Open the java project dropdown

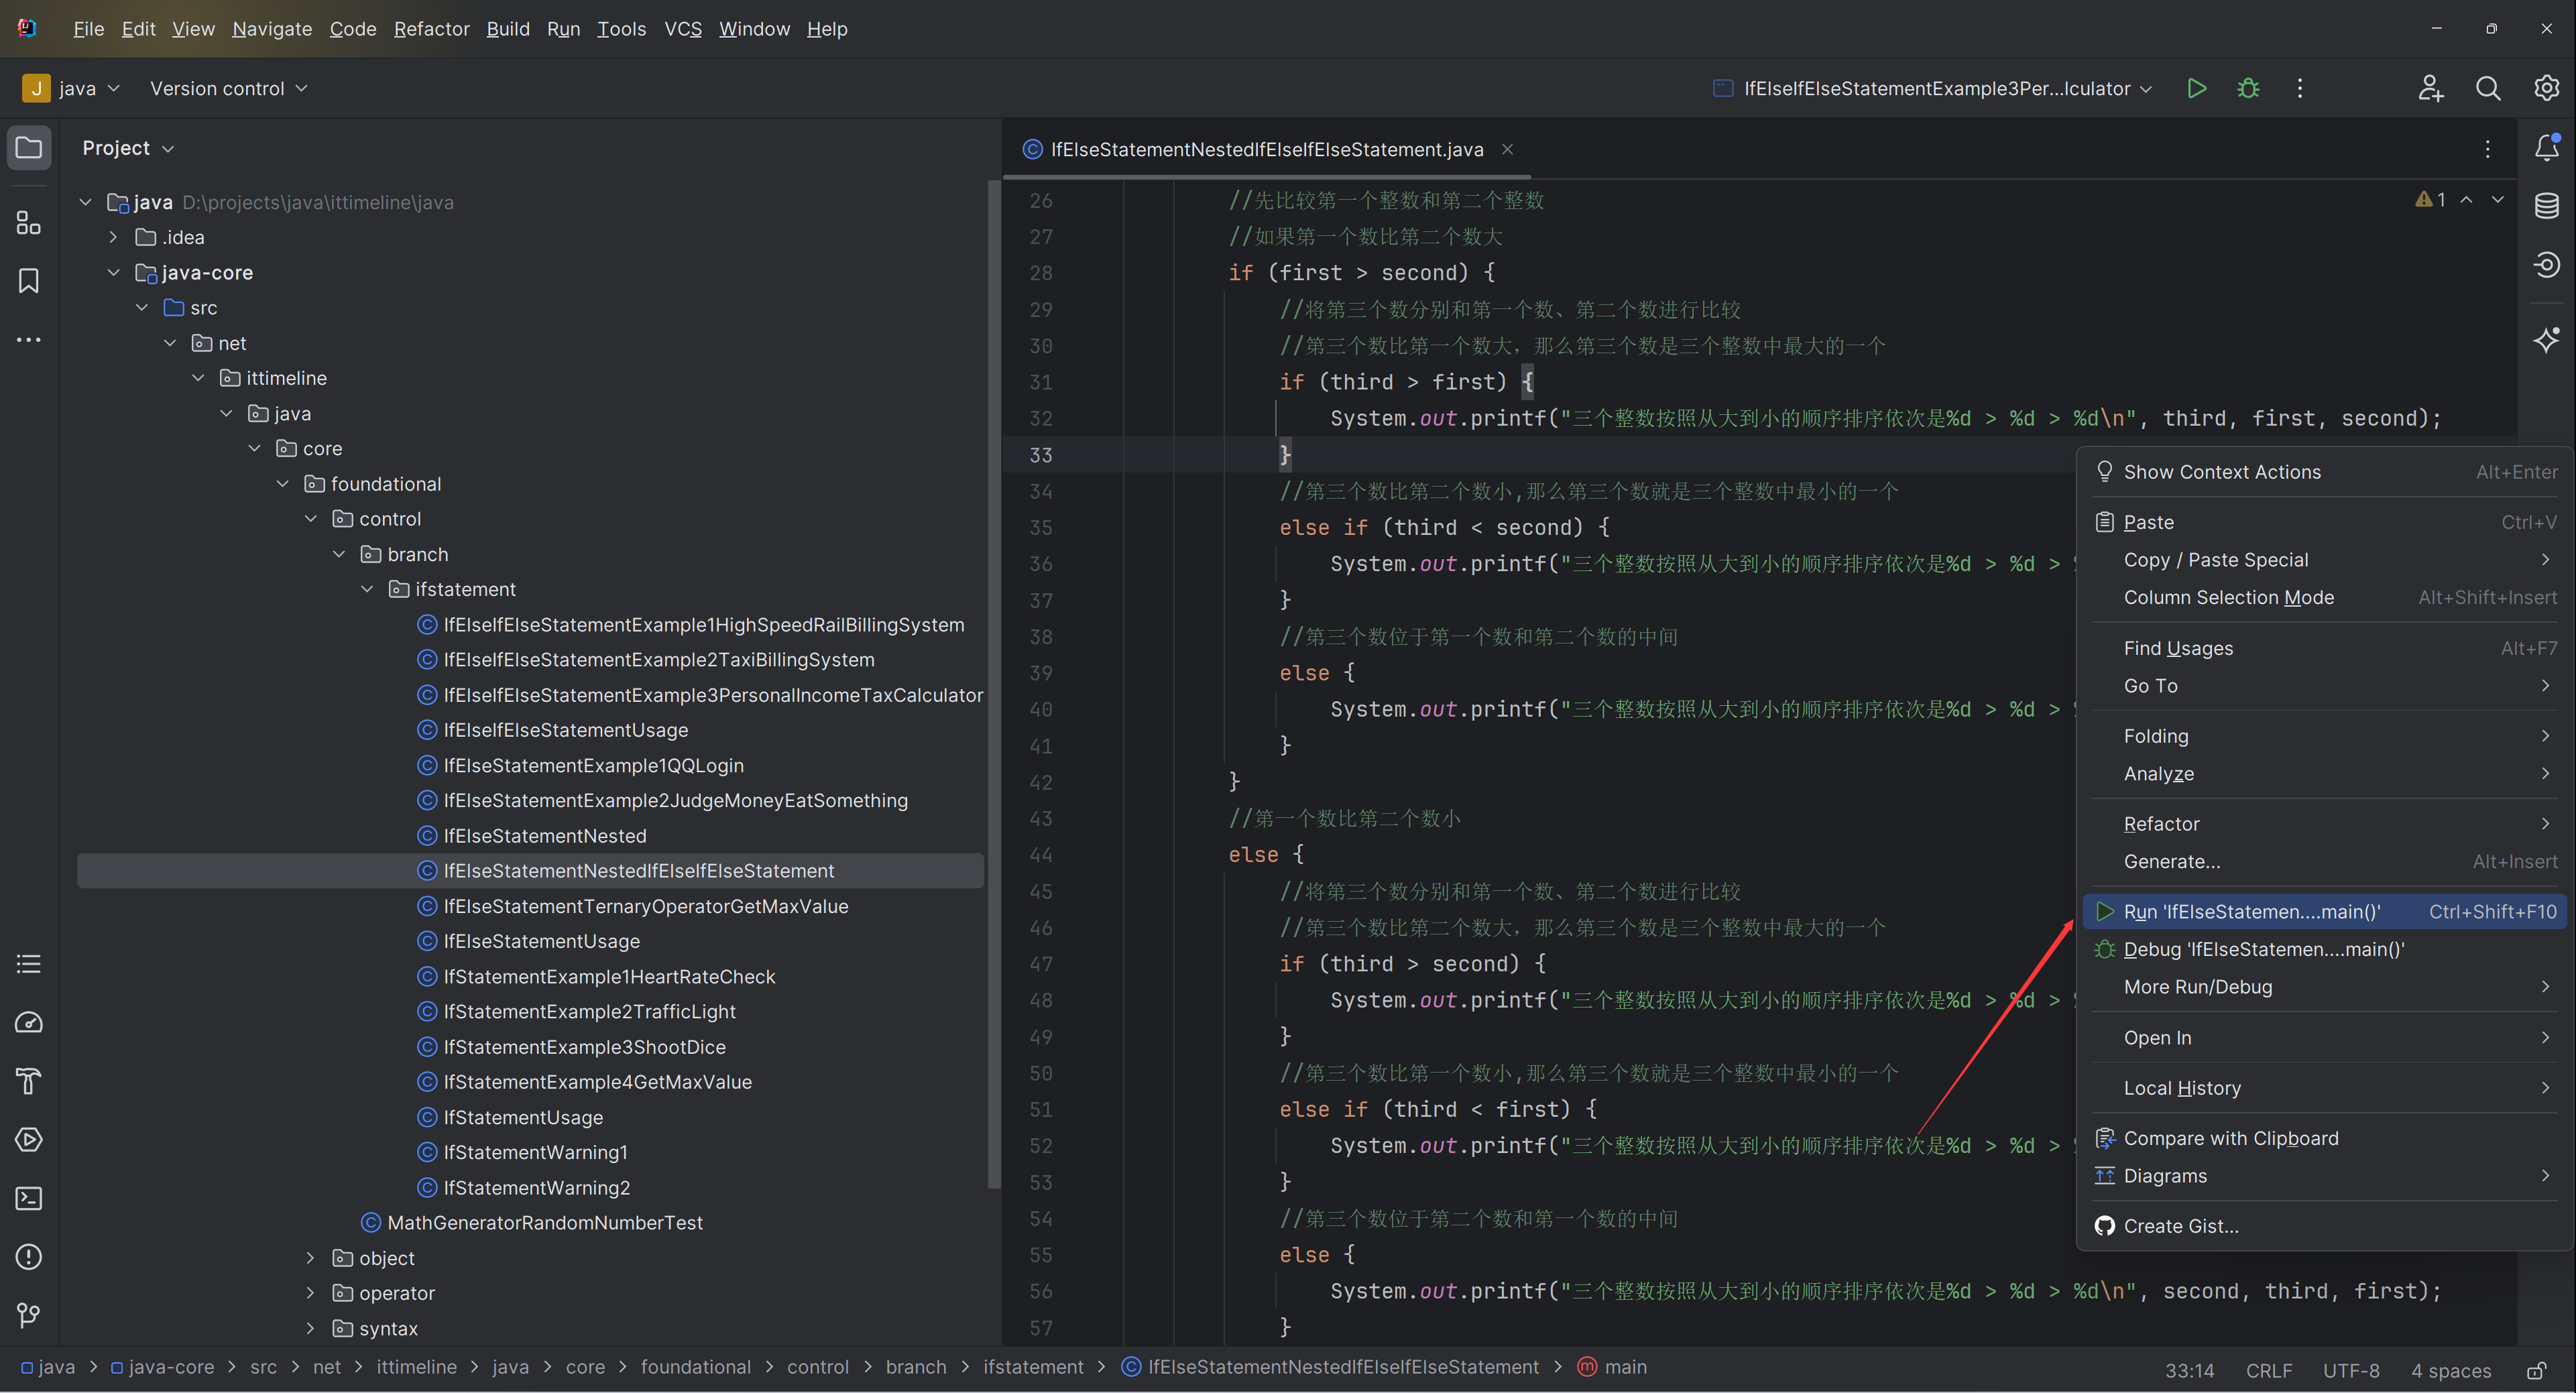pos(71,88)
